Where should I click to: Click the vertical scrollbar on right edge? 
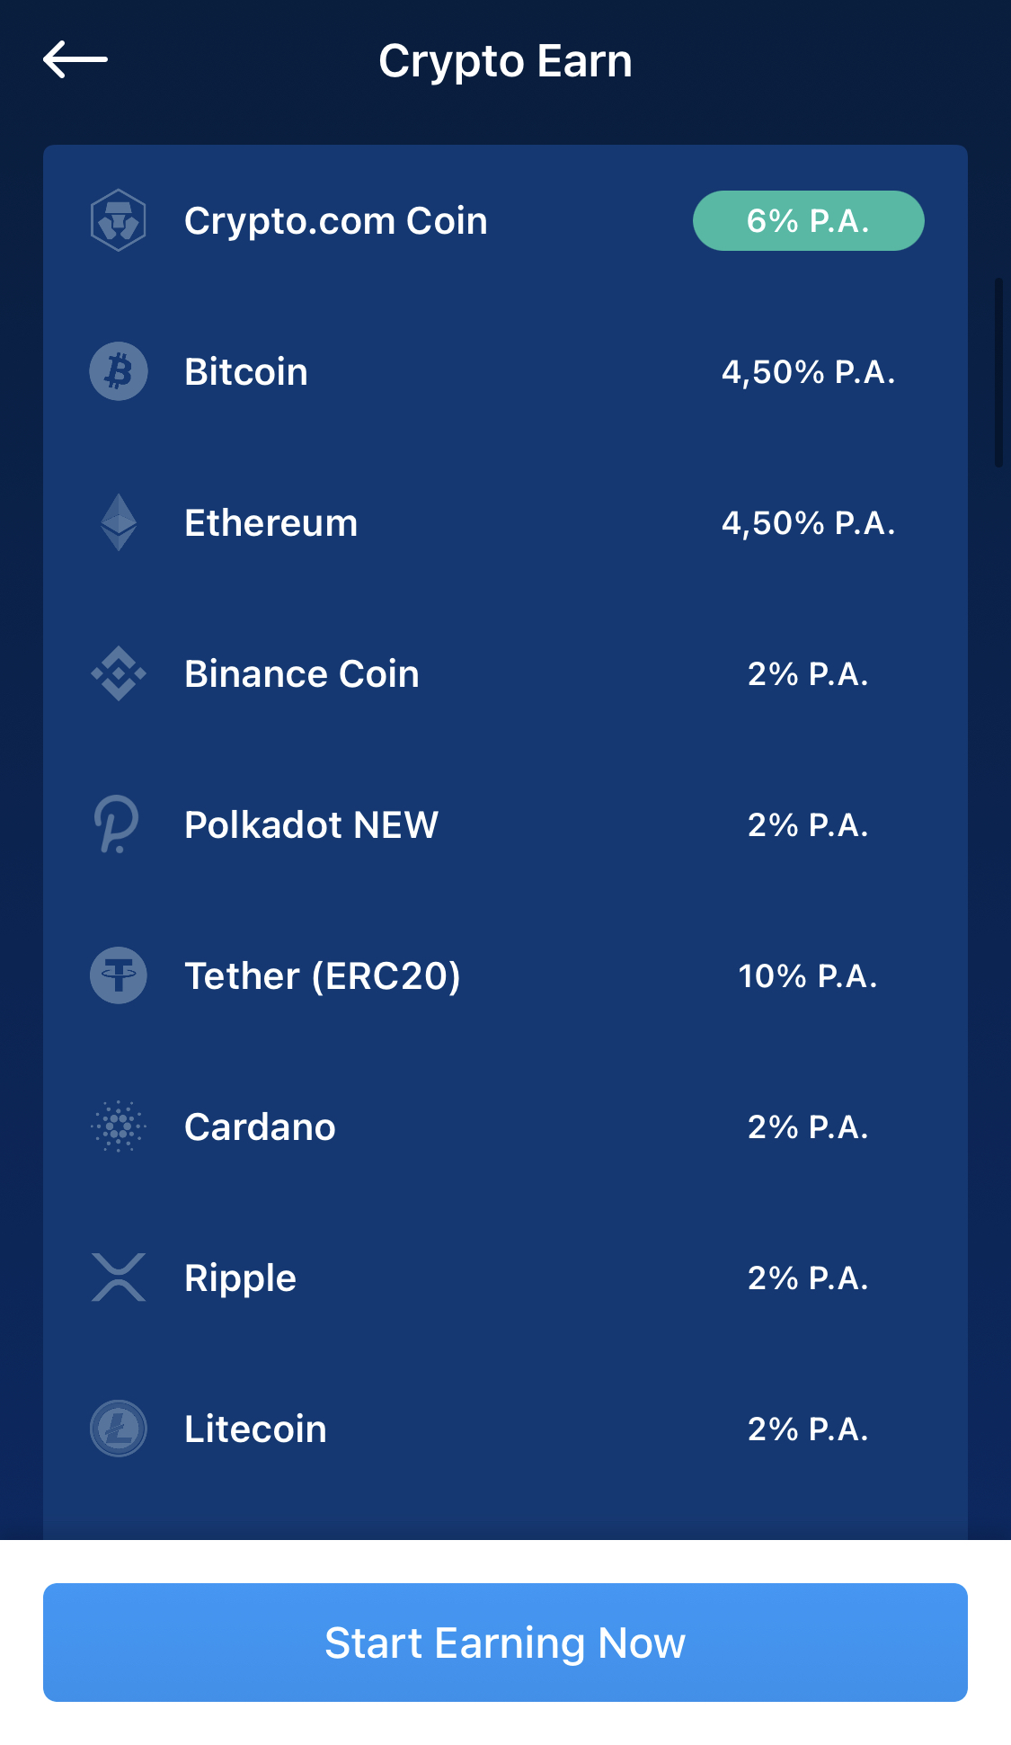(x=998, y=372)
